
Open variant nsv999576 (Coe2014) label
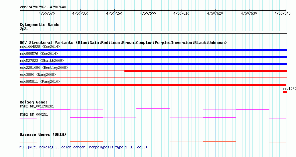[x=39, y=54]
